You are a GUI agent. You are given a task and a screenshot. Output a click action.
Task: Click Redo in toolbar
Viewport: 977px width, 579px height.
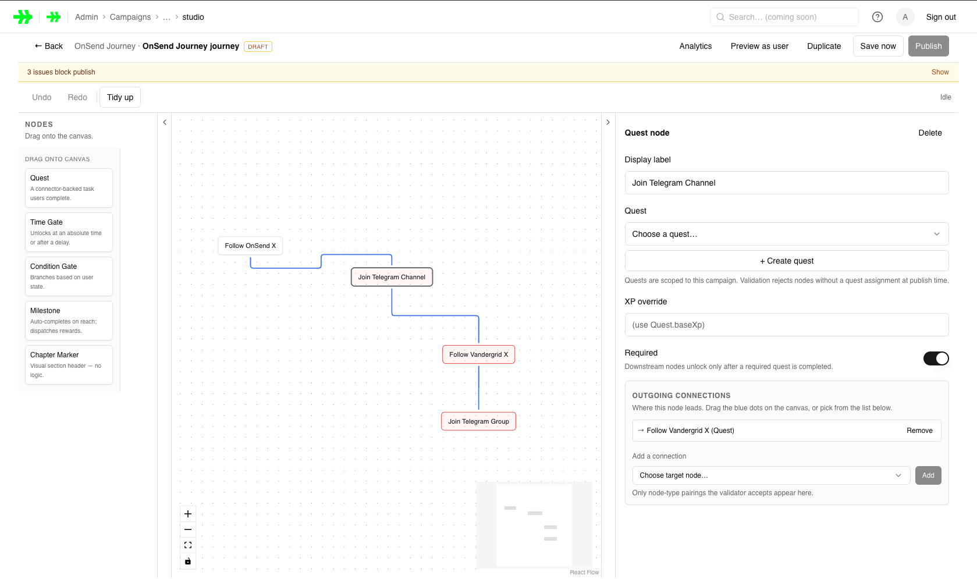(x=77, y=97)
